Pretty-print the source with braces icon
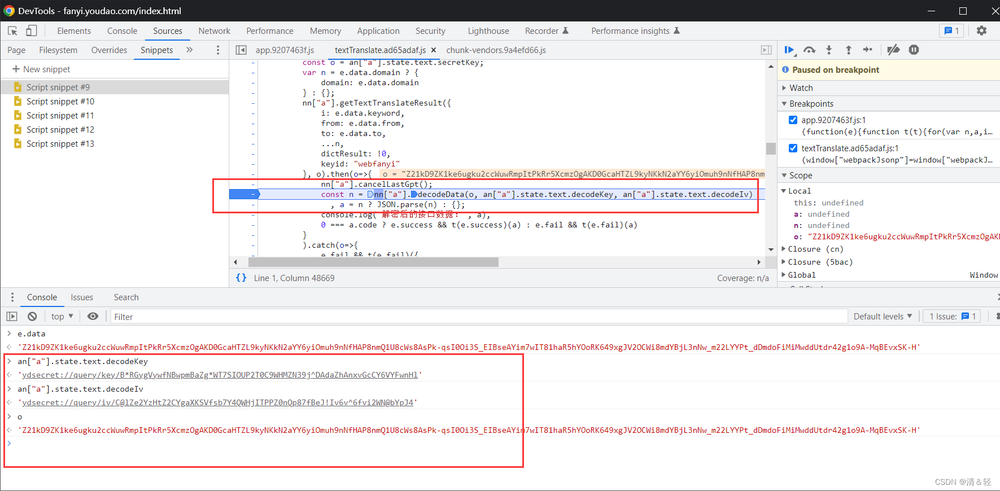The height and width of the screenshot is (491, 1000). click(x=241, y=278)
